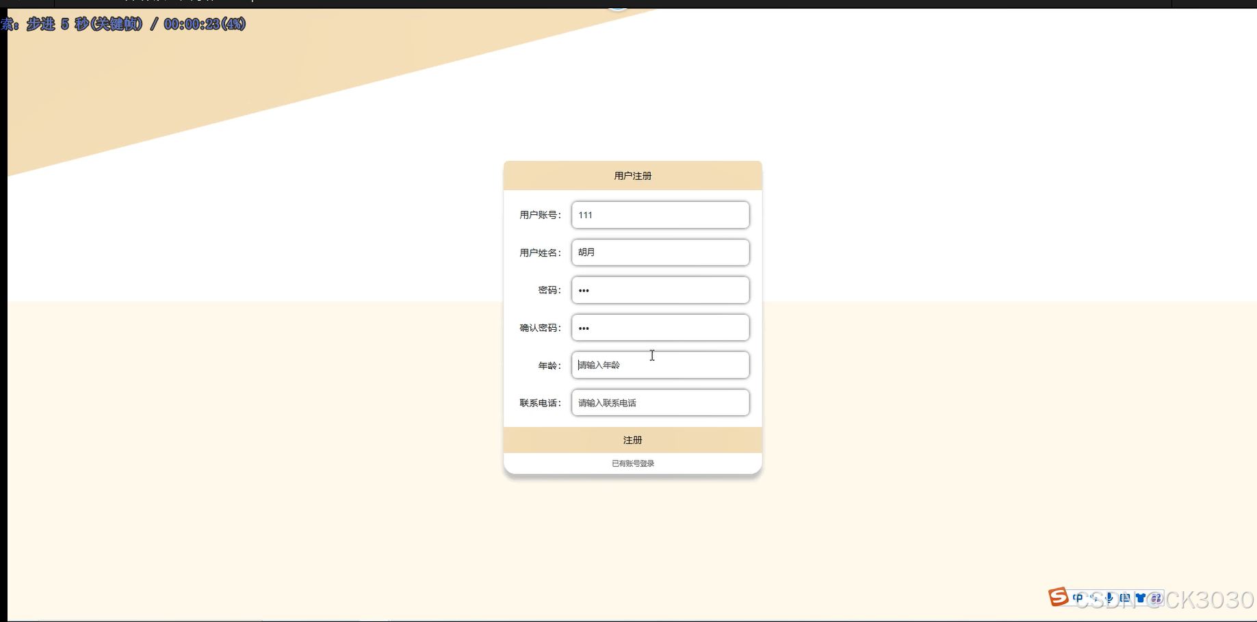
Task: Activate the voice input microphone icon
Action: [1109, 597]
